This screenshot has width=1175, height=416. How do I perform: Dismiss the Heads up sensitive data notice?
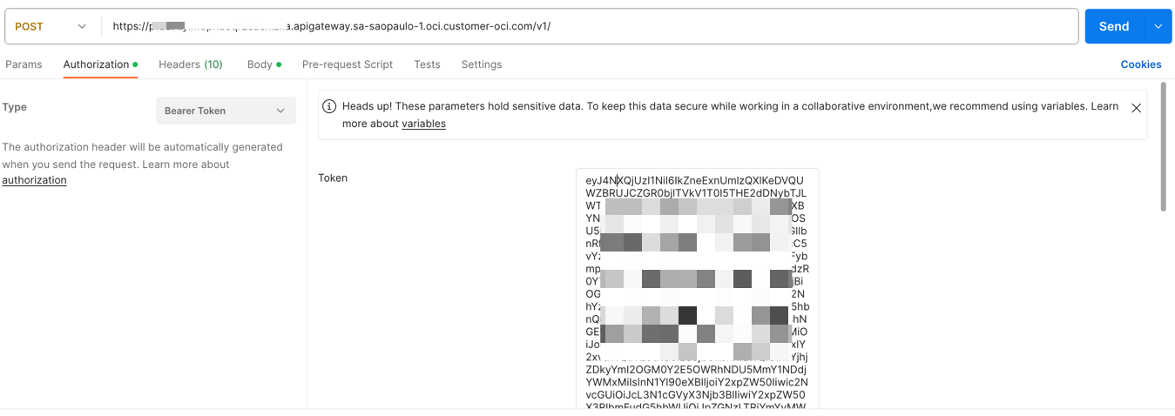coord(1136,108)
